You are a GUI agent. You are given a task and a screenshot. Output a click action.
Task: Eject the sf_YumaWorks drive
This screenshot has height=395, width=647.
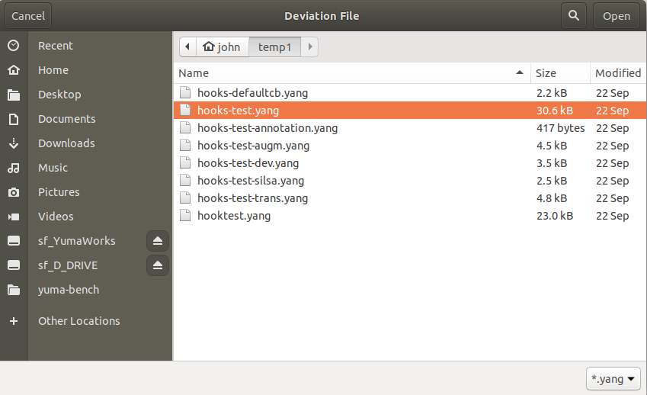coord(158,241)
